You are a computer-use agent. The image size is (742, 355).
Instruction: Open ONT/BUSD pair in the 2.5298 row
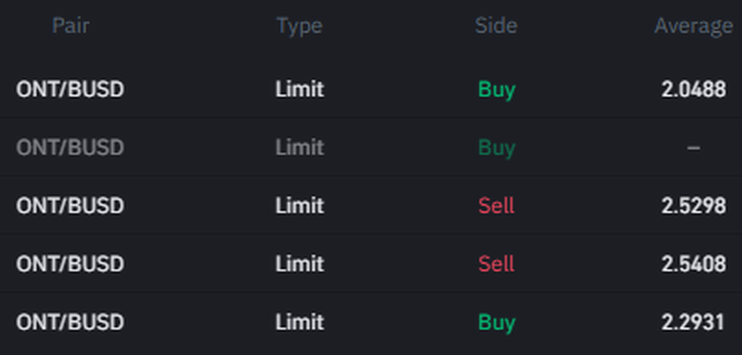[70, 206]
